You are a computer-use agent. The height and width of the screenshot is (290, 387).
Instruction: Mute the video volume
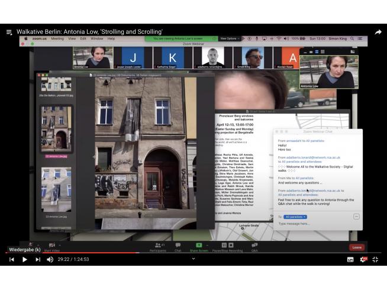coord(51,259)
